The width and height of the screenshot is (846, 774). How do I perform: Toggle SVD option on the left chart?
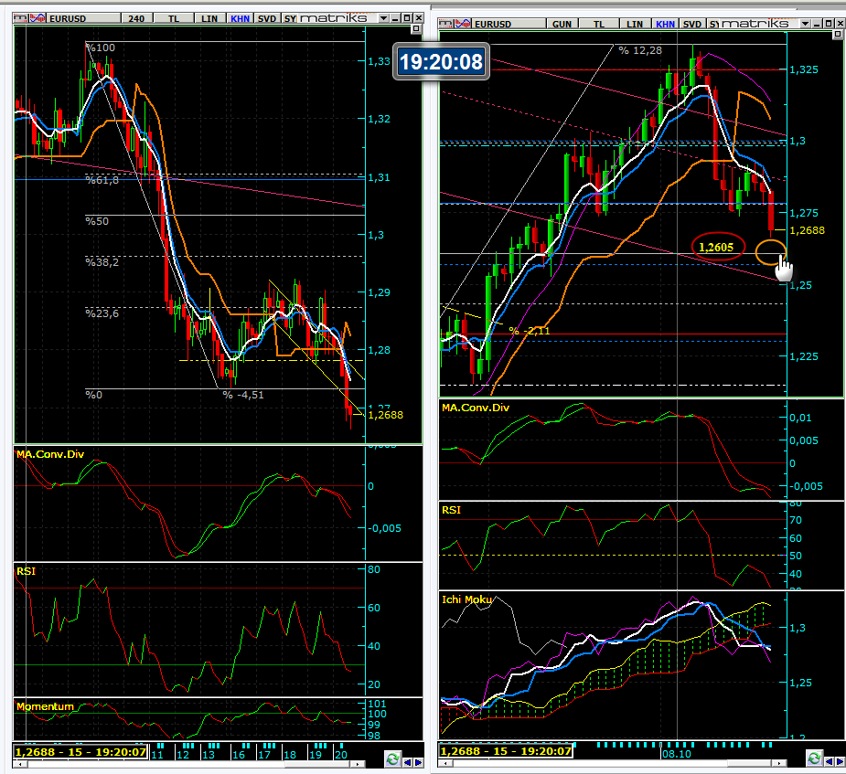266,18
